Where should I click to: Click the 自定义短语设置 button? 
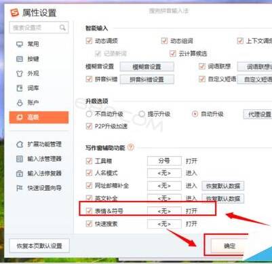[x=254, y=79]
